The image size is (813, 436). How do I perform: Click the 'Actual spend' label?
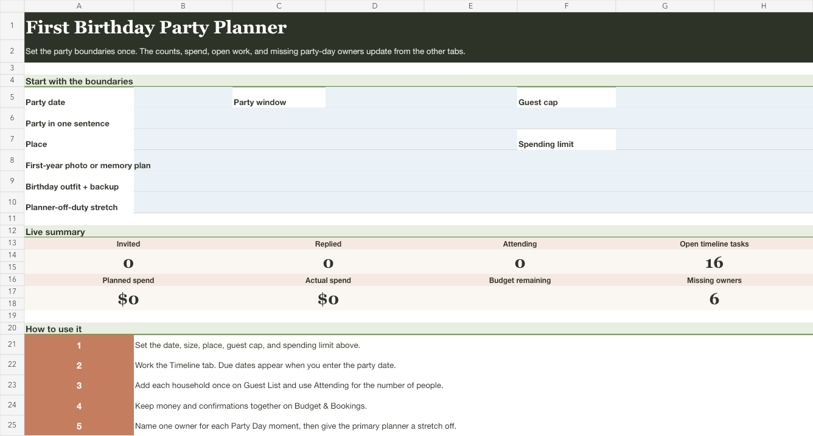[328, 281]
